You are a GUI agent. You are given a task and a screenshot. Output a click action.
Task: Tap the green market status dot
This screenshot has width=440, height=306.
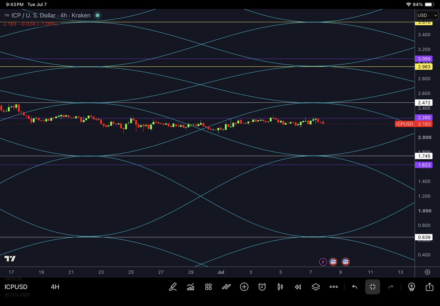[97, 15]
